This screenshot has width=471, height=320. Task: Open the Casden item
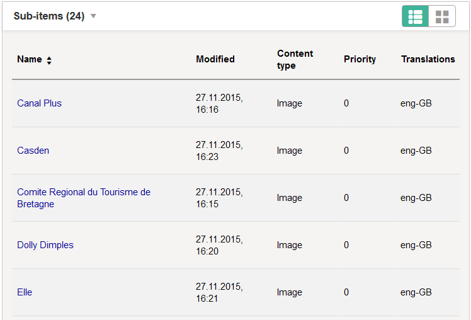[x=33, y=151]
